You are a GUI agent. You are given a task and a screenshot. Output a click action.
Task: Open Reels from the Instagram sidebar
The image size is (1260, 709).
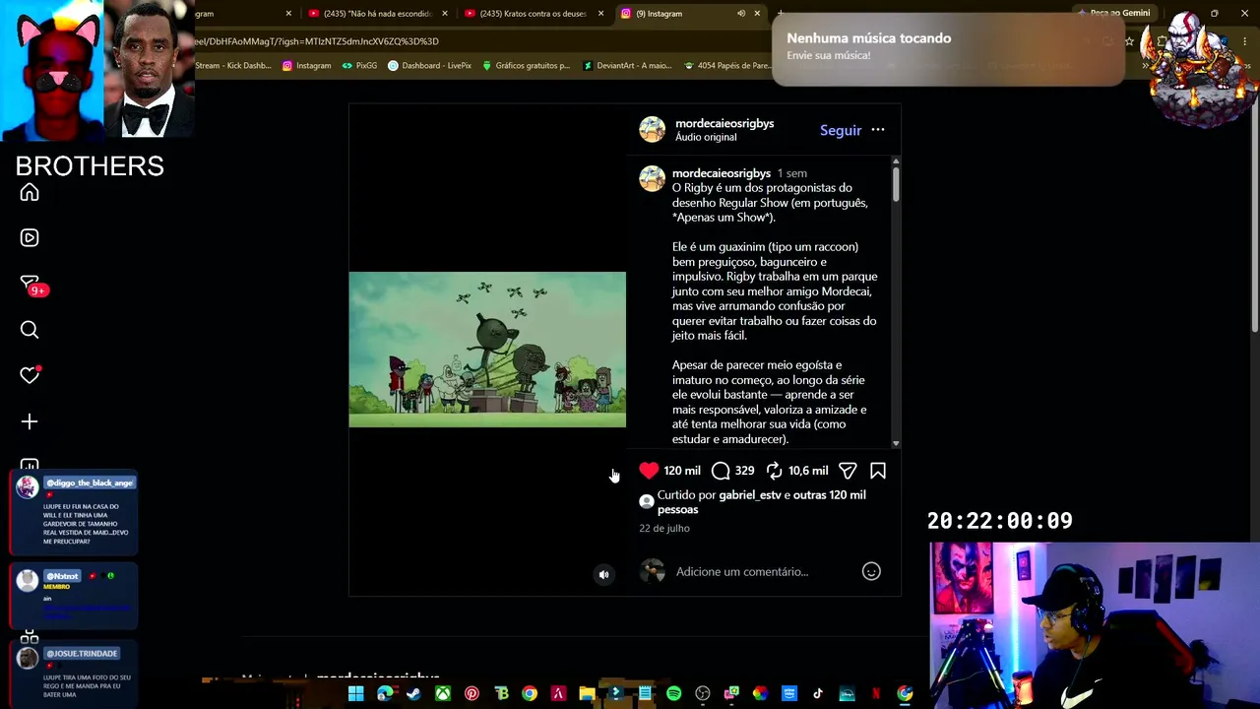pyautogui.click(x=30, y=237)
